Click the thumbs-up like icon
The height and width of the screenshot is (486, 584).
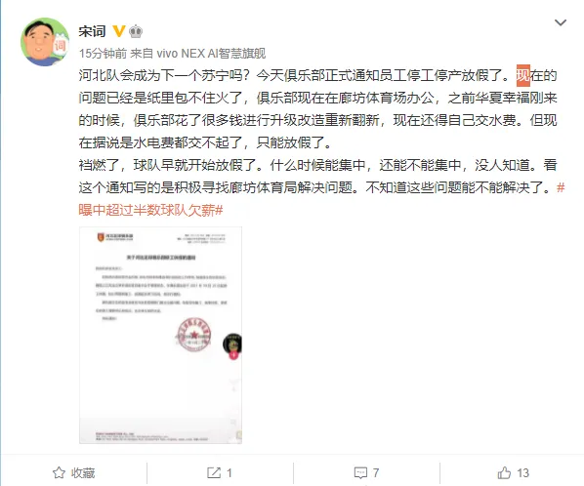[504, 473]
